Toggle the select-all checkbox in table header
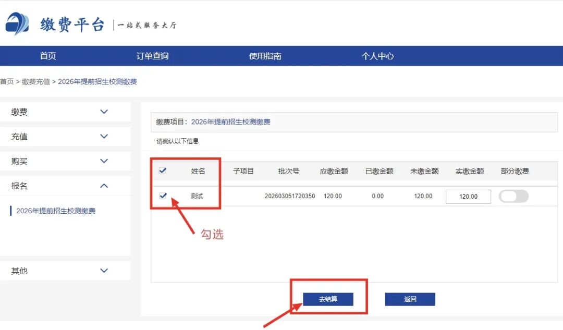Image resolution: width=563 pixels, height=330 pixels. point(162,170)
